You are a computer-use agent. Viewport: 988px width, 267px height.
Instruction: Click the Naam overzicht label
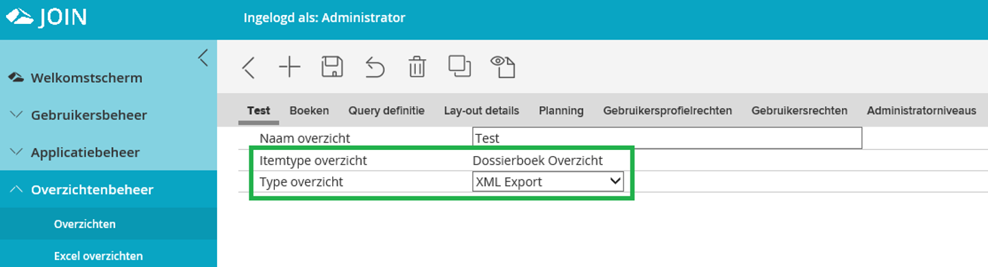click(x=305, y=138)
